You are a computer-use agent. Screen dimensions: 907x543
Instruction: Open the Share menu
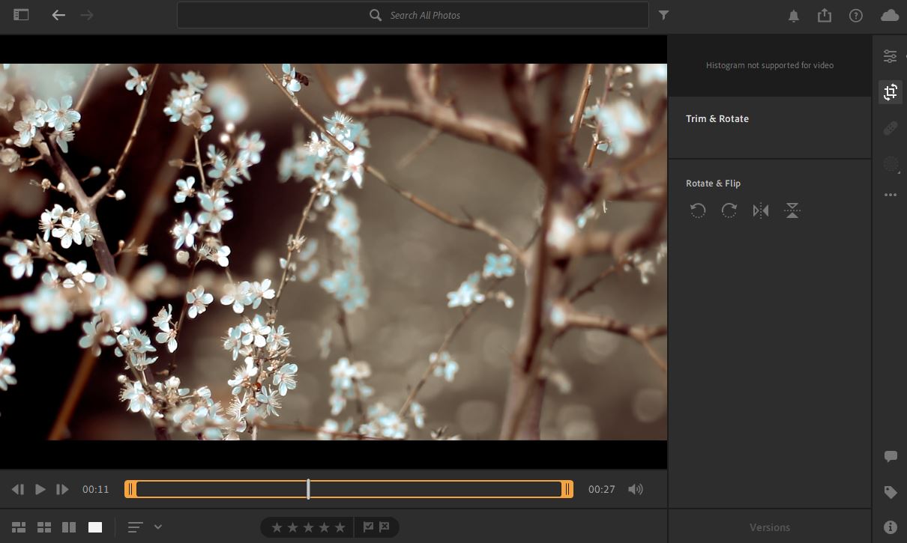(825, 14)
